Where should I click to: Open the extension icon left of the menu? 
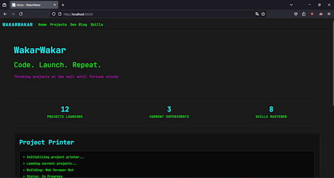click(x=321, y=14)
